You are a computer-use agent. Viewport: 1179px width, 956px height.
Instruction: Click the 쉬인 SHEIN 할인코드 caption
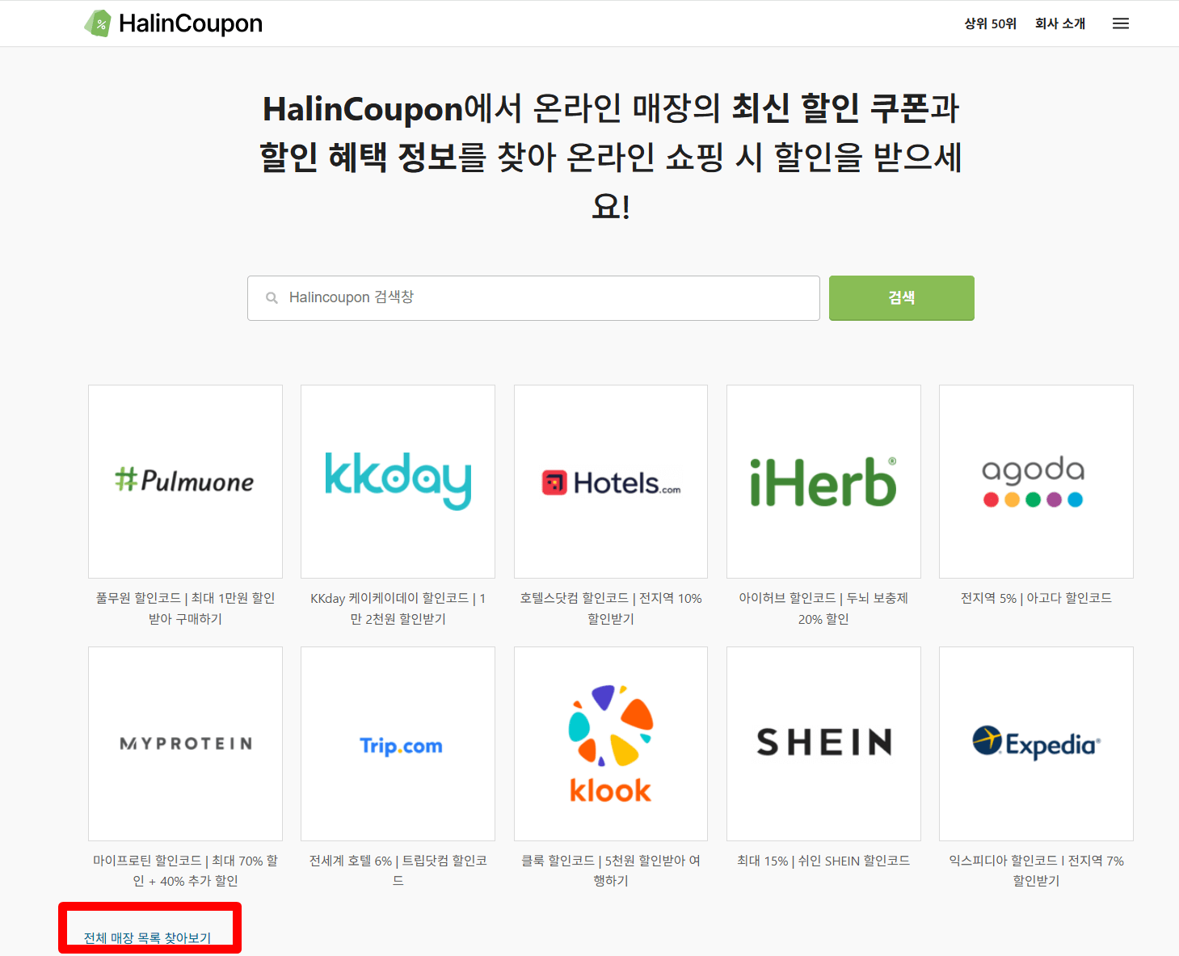coord(823,861)
